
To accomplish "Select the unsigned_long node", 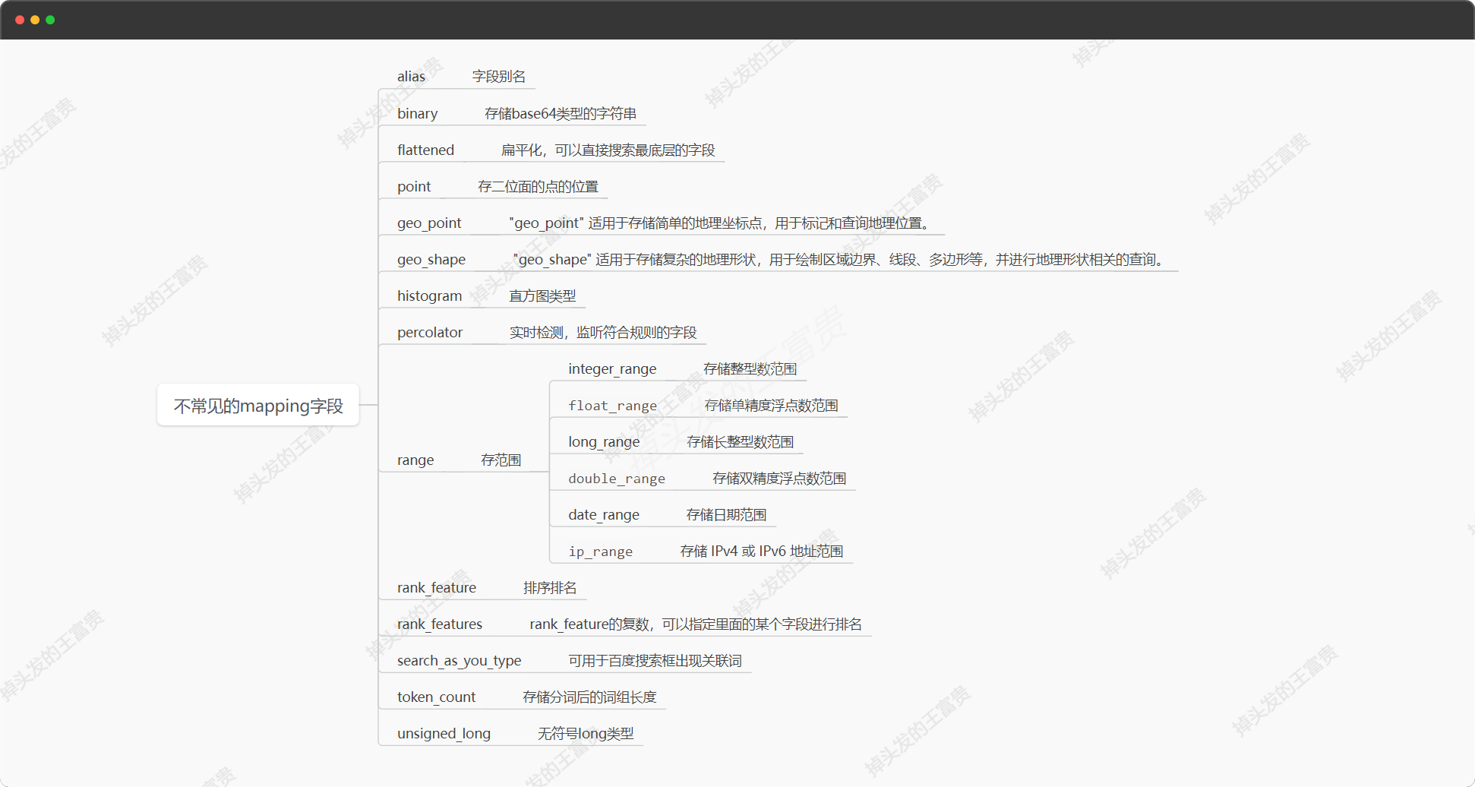I will click(x=444, y=733).
